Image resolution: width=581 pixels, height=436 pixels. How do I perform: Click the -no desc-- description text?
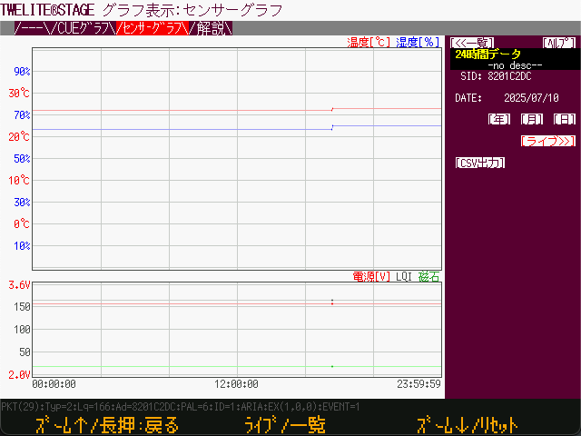(515, 65)
